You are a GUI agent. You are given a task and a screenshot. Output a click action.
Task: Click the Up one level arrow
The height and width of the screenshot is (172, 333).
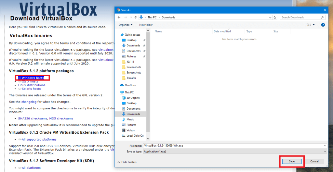tap(135, 17)
